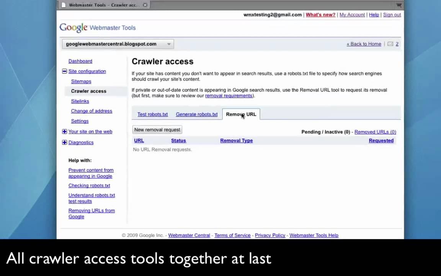Click the messages envelope icon
This screenshot has width=441, height=276.
[x=390, y=44]
